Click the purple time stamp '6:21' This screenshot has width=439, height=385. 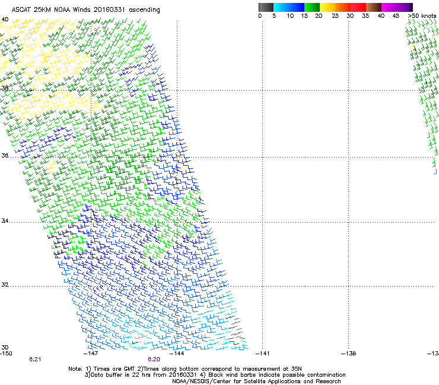(35, 360)
